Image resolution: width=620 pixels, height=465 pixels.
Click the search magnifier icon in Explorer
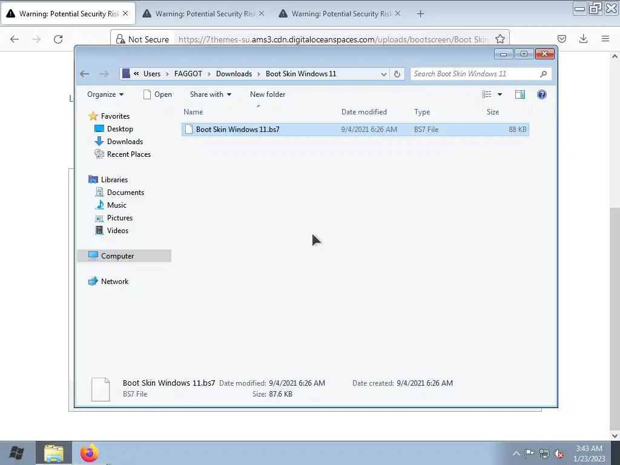click(543, 74)
